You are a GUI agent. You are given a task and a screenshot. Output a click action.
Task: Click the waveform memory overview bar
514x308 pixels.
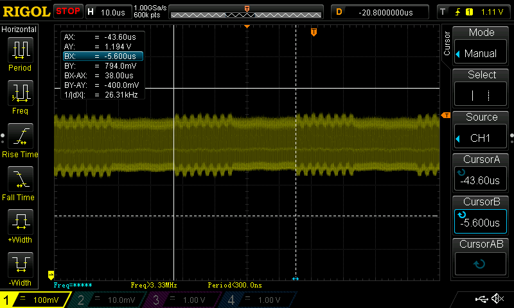point(246,15)
